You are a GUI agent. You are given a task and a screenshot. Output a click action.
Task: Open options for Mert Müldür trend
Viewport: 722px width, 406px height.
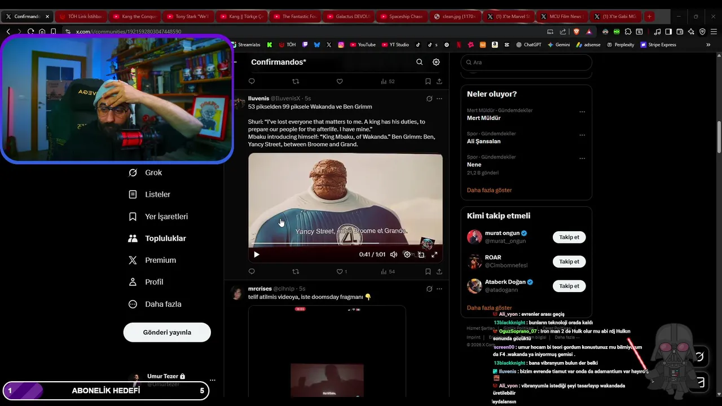582,112
